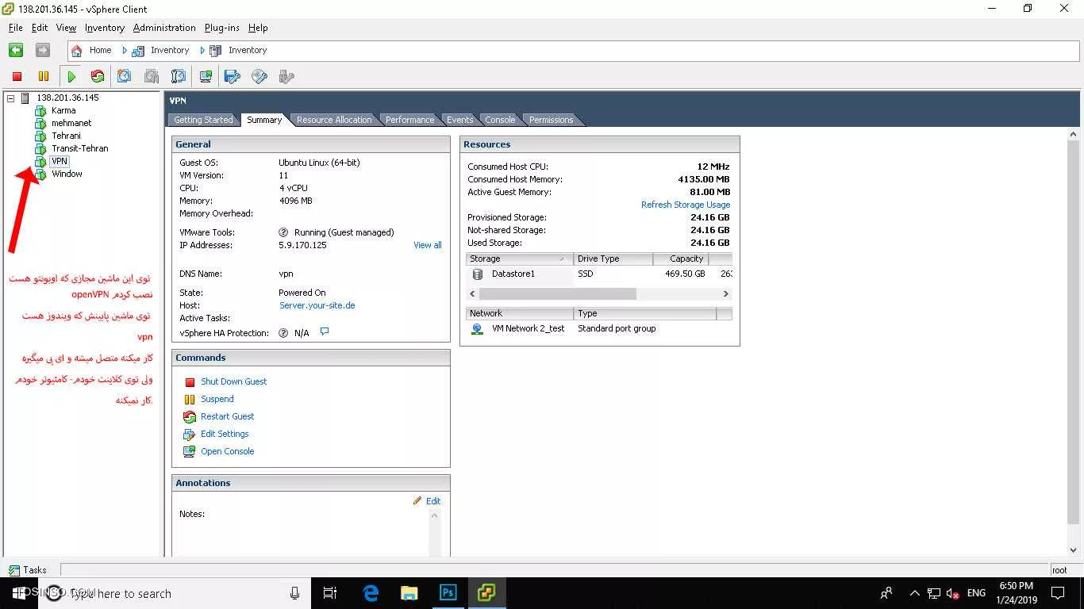Select the Window virtual machine

tap(67, 174)
